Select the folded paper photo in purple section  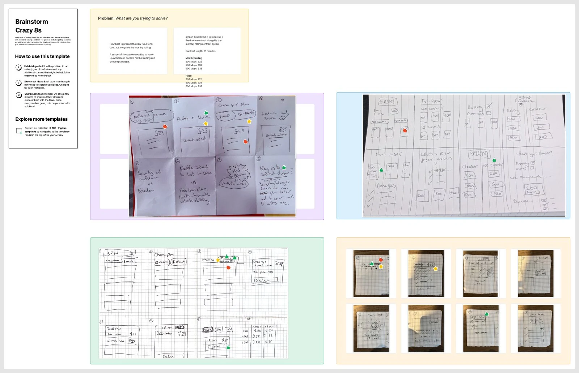(212, 156)
